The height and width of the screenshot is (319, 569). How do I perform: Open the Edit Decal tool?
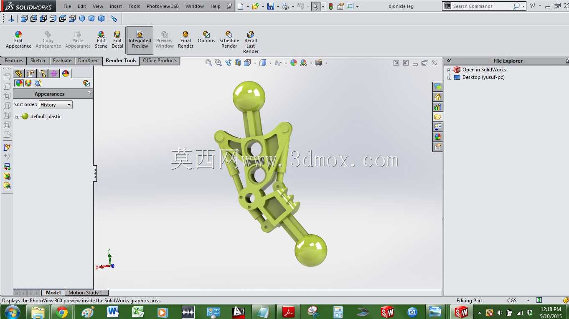(x=117, y=40)
